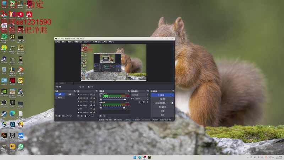Click the 开始录制 start recording button
This screenshot has width=284, height=160.
tap(162, 99)
